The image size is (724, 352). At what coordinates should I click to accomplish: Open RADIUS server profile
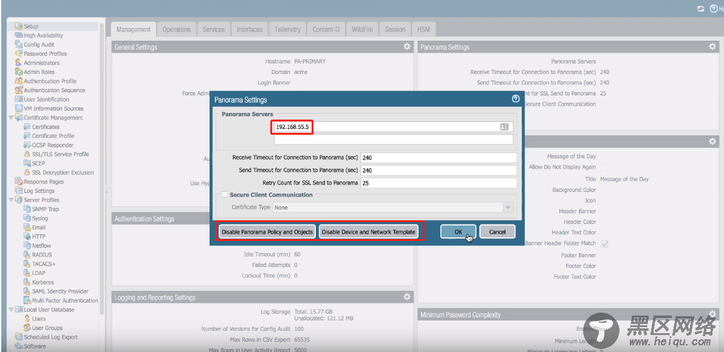pos(42,255)
